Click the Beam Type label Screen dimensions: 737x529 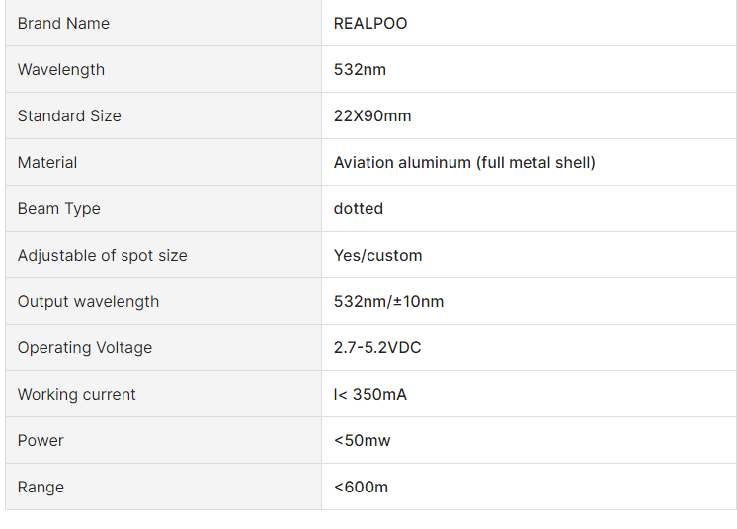pos(59,209)
